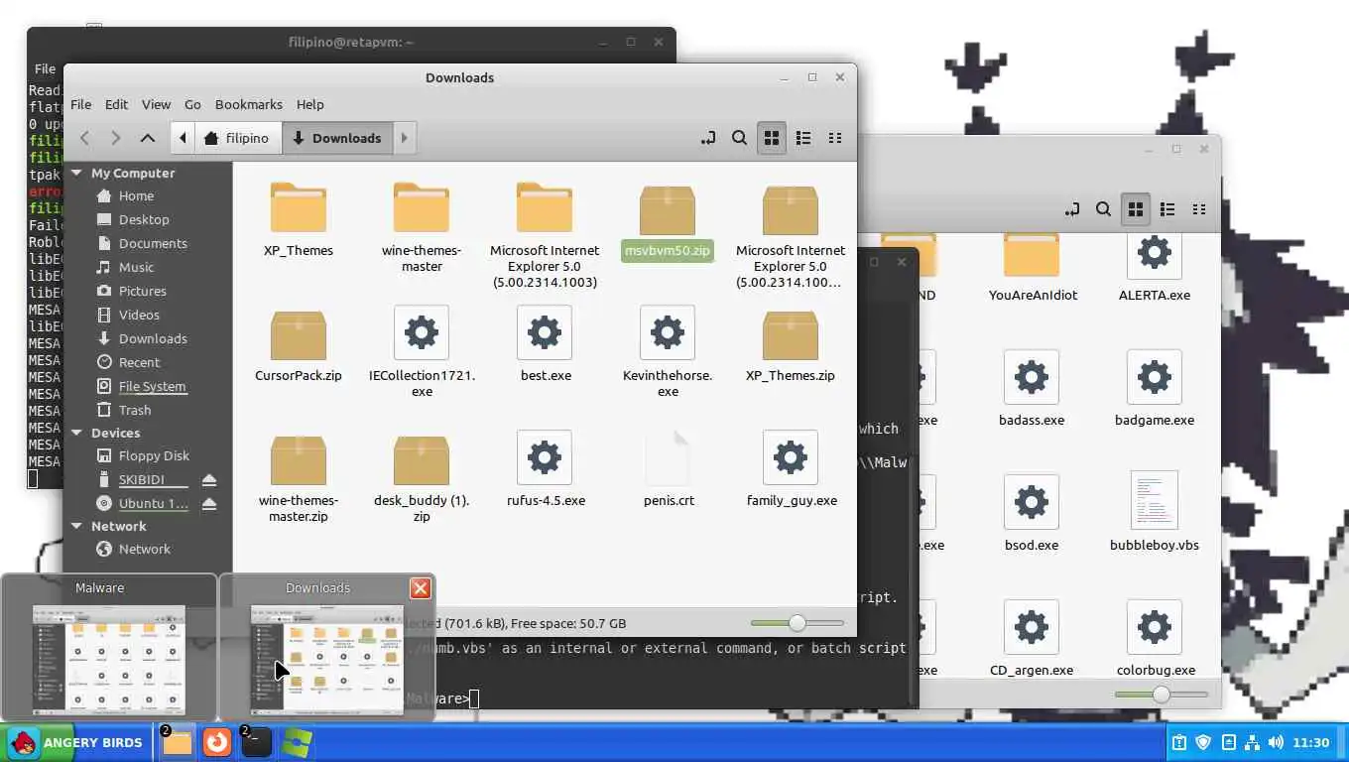Viewport: 1349px width, 762px height.
Task: Open the Bookmarks menu
Action: [x=249, y=104]
